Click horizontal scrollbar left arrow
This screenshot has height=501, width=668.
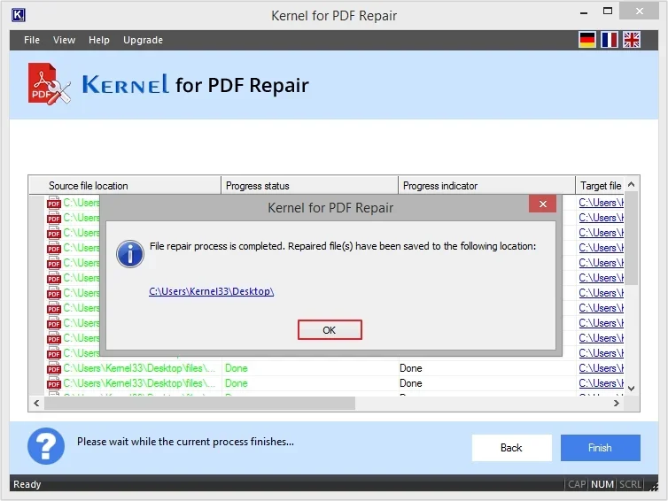(x=36, y=403)
